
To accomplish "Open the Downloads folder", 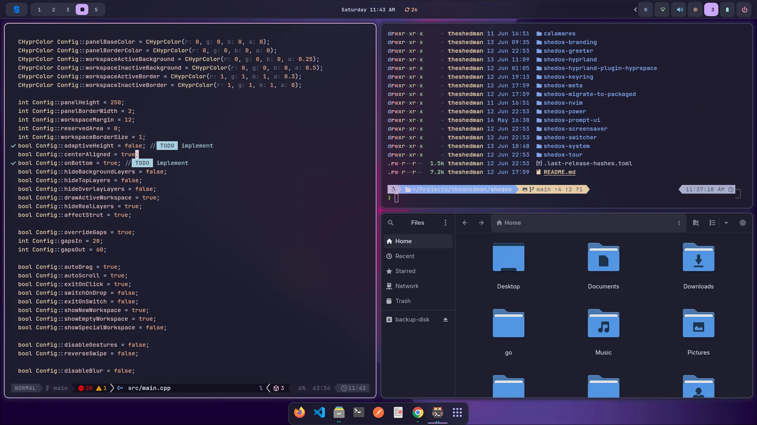I will (x=699, y=266).
